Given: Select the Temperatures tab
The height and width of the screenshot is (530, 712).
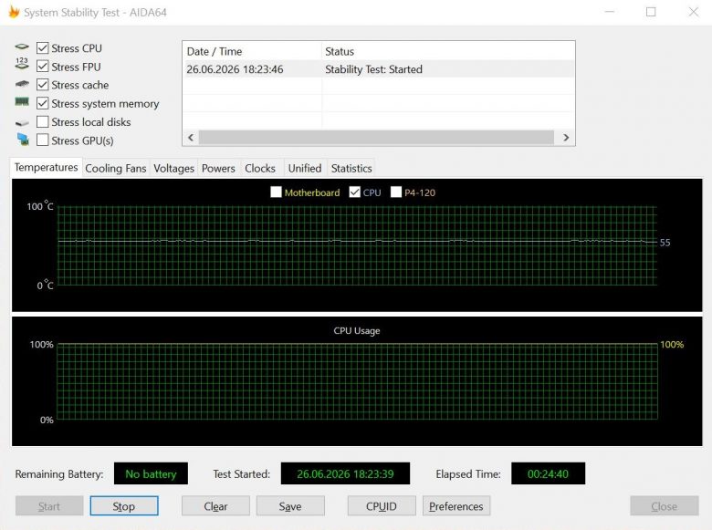Looking at the screenshot, I should 46,168.
